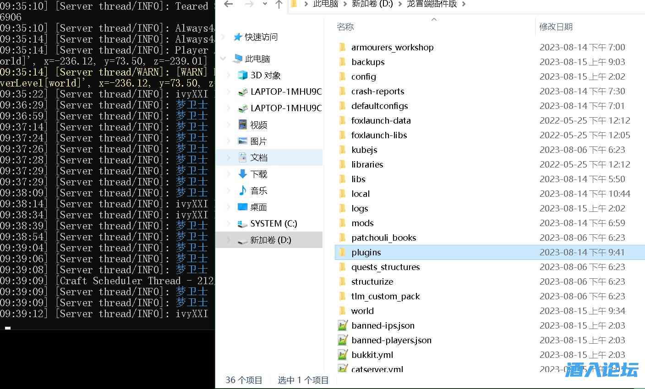The height and width of the screenshot is (389, 645).
Task: Select the world folder icon
Action: [x=342, y=311]
